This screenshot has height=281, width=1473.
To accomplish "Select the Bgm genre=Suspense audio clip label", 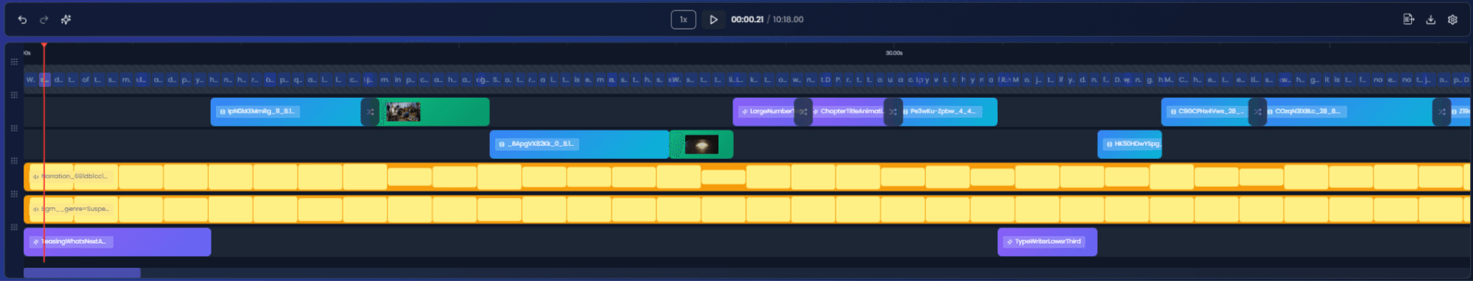I will coord(71,209).
